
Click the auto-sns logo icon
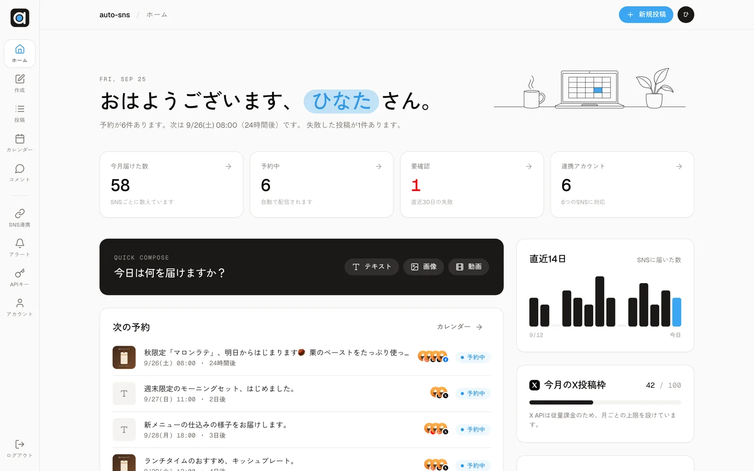(20, 18)
